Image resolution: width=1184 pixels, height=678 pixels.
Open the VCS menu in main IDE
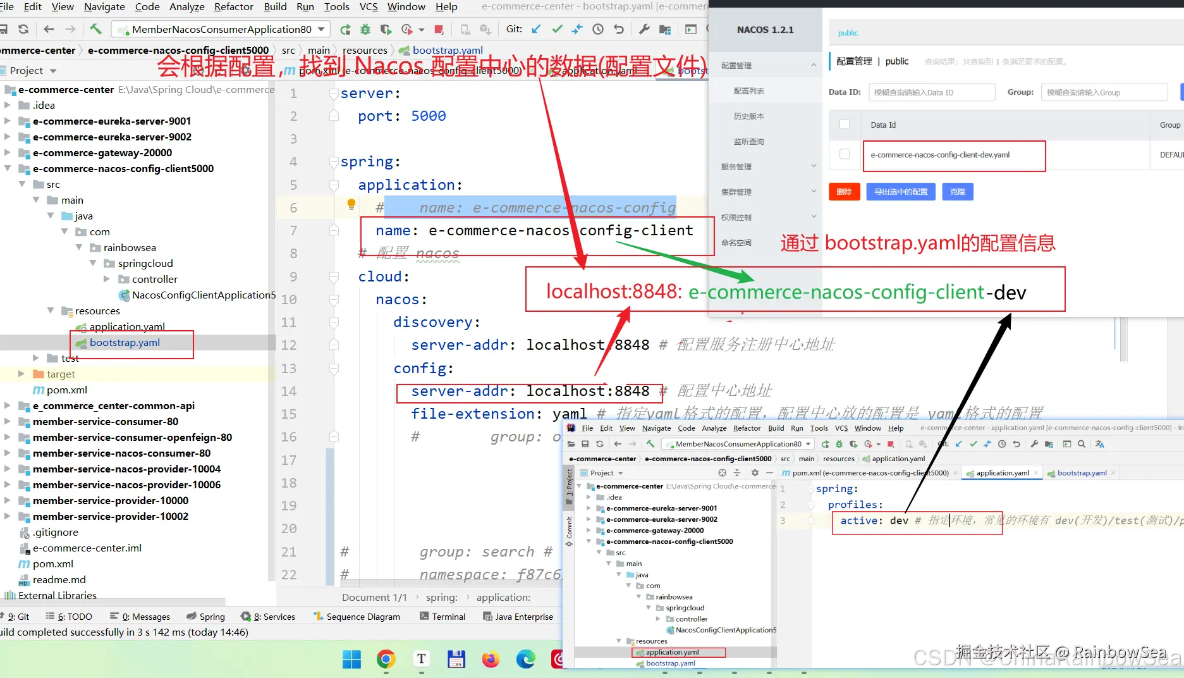pos(369,7)
